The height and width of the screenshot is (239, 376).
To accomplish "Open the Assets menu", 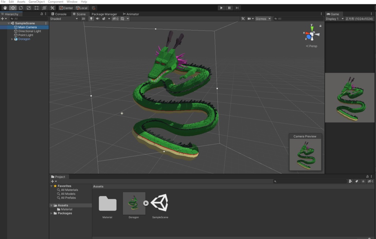I will click(21, 2).
